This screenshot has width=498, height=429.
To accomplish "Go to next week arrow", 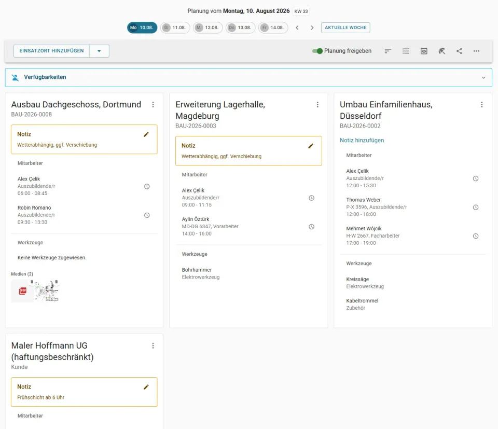I will [312, 27].
